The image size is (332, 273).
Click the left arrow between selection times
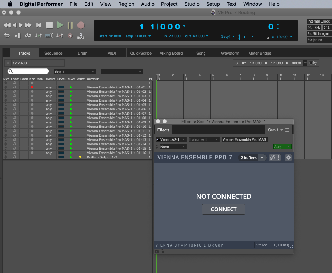[266, 63]
